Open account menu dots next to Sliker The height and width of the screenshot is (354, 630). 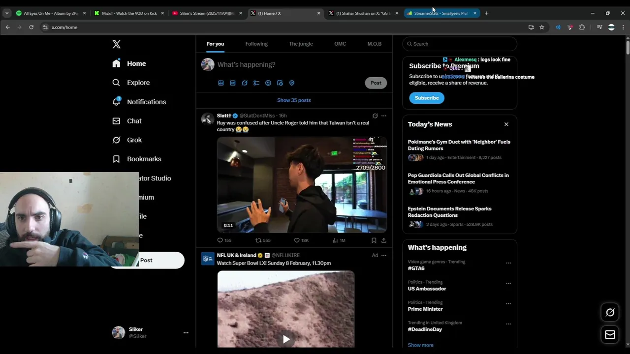tap(186, 333)
